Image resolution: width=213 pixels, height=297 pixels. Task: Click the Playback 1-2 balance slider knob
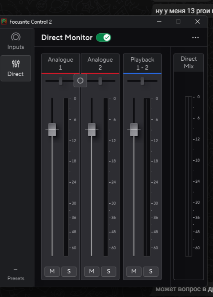[x=143, y=81]
